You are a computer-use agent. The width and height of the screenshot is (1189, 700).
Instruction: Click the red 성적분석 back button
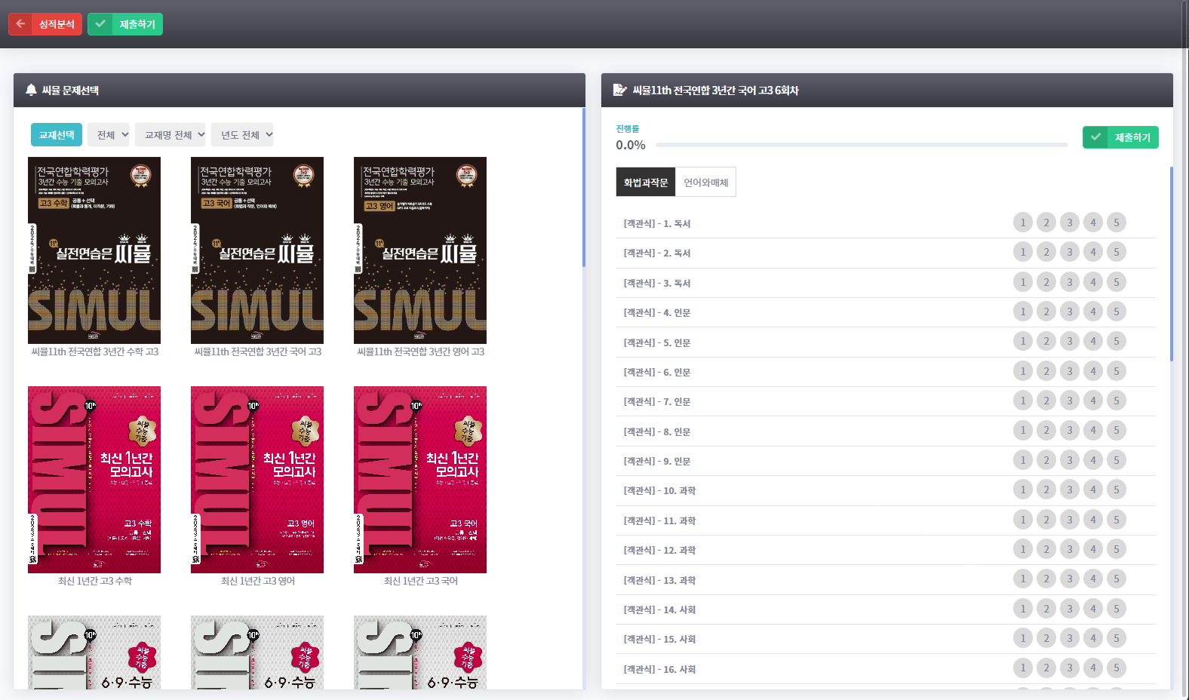tap(45, 24)
